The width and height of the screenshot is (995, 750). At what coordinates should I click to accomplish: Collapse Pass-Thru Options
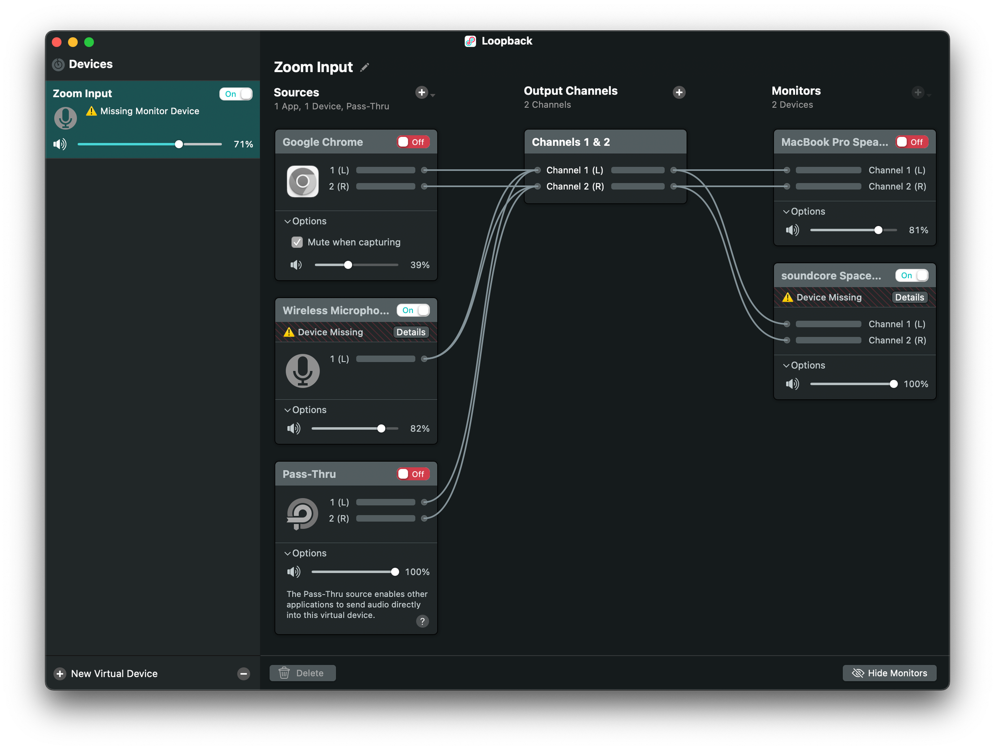coord(305,553)
